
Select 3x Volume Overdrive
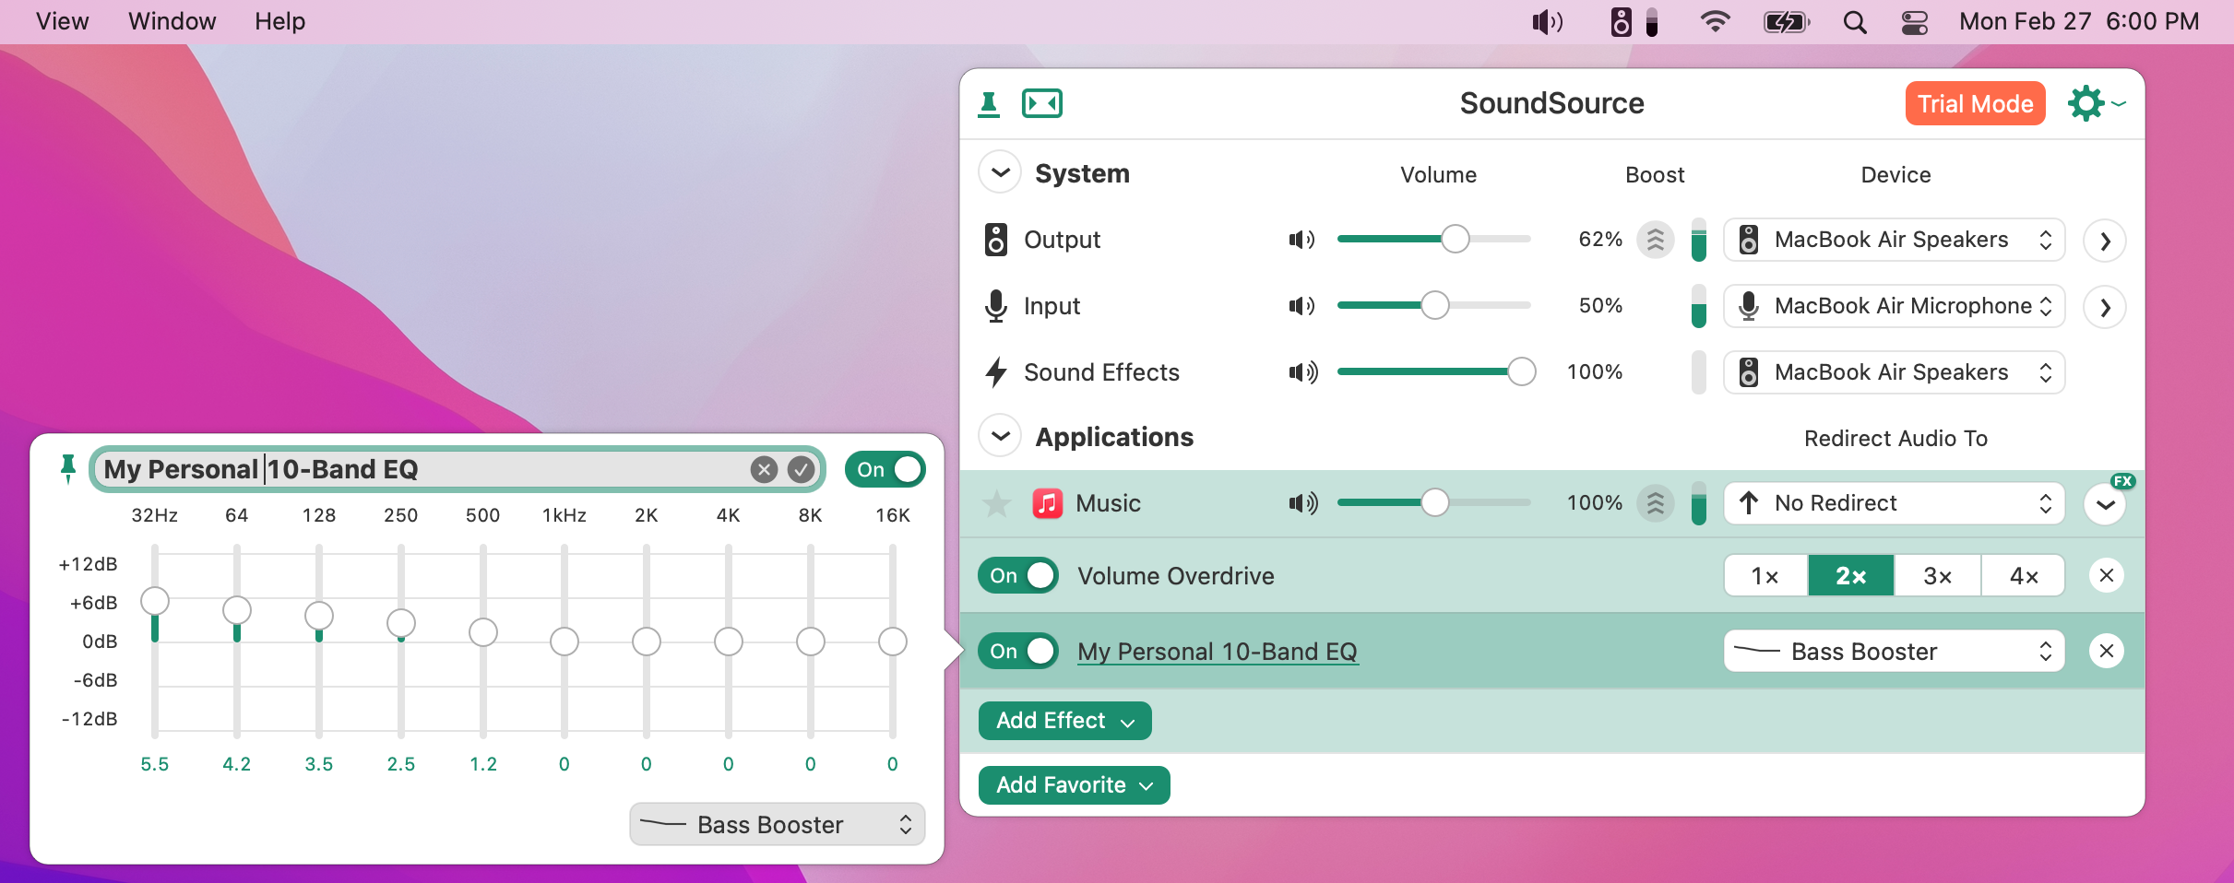pos(1937,576)
